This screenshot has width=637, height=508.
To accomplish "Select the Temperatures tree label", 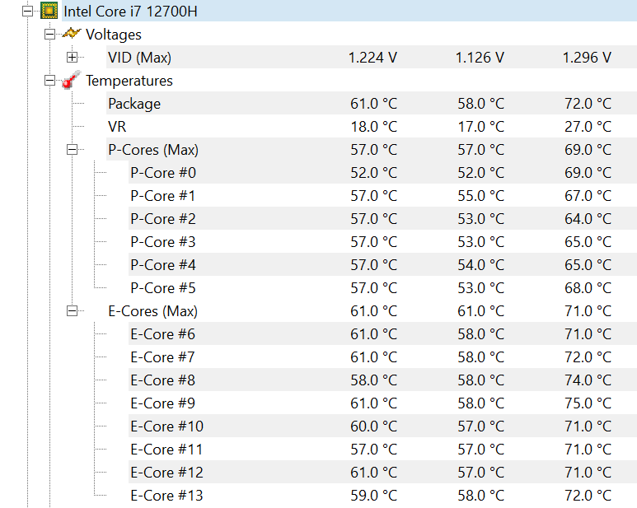I will tap(129, 81).
